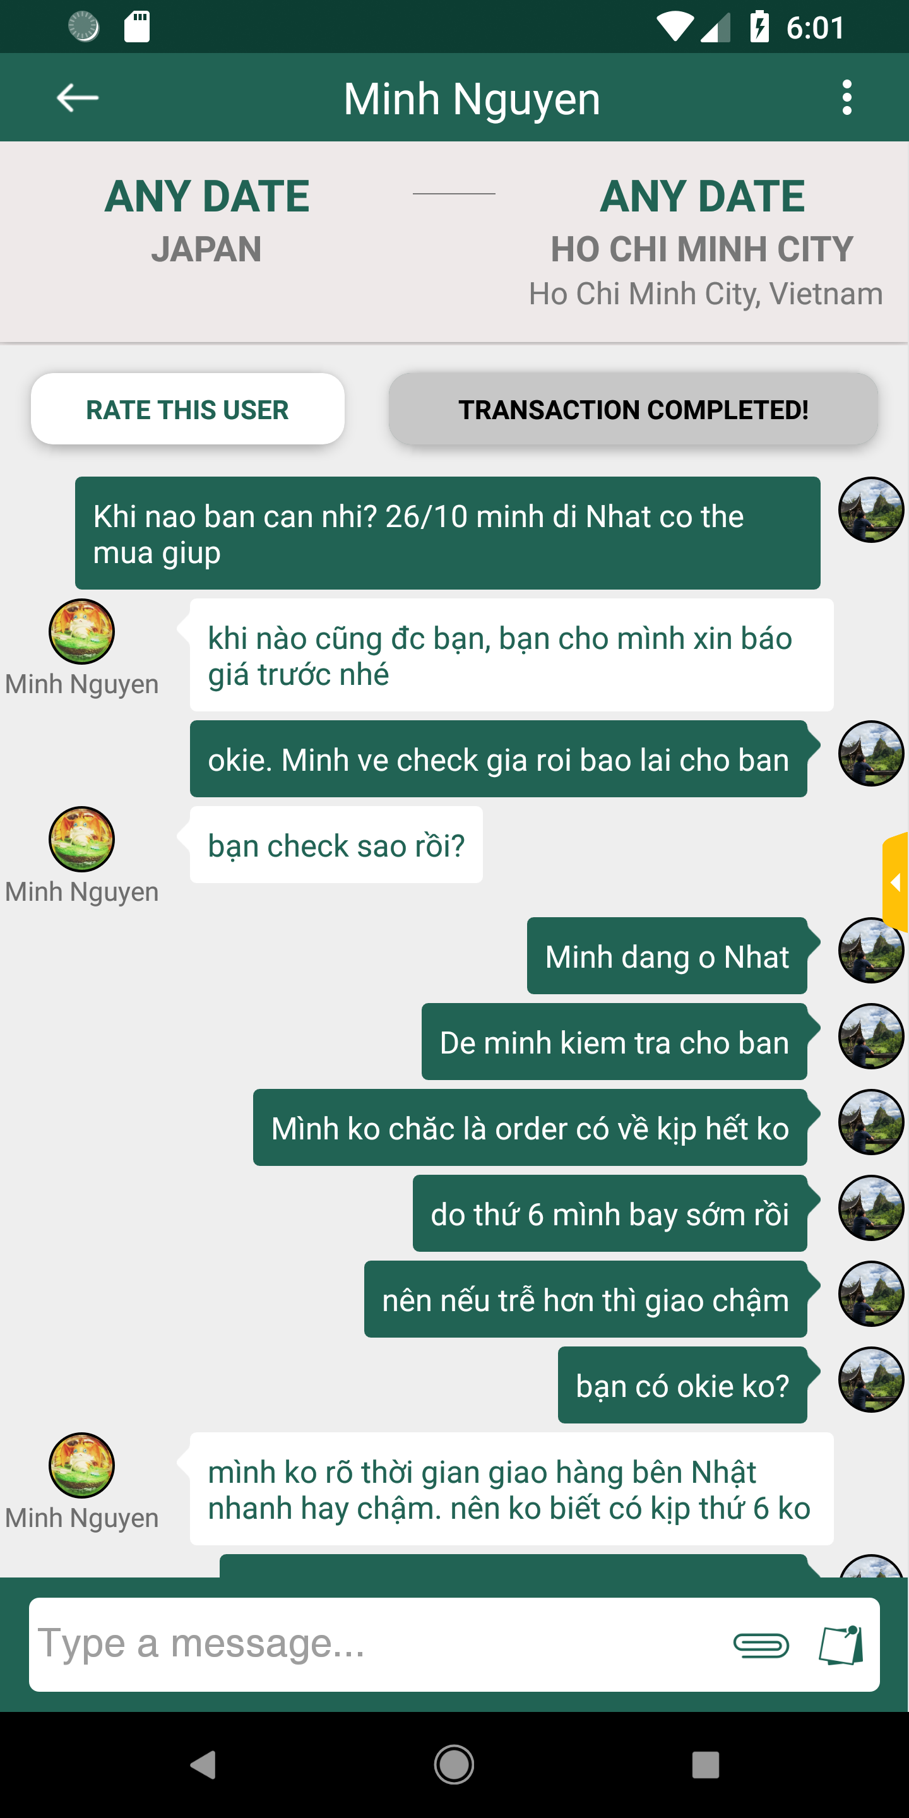Tap message 'bạn có okie ko?'
The image size is (909, 1818).
682,1386
